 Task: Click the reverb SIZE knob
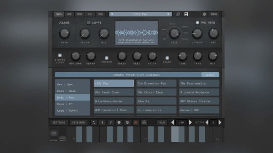[x=174, y=33]
